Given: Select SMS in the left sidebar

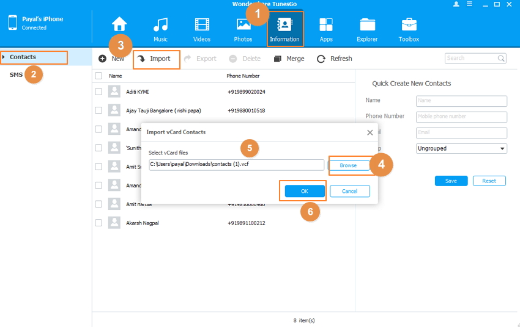Looking at the screenshot, I should 16,74.
